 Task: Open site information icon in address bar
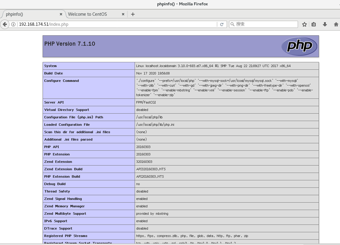(x=13, y=24)
